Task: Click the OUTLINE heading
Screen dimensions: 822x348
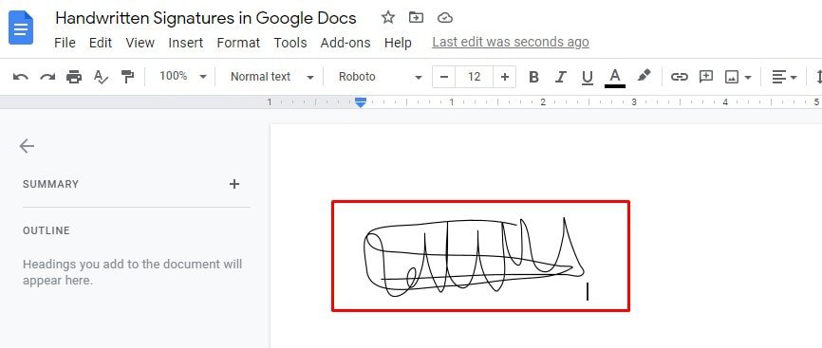Action: point(47,230)
